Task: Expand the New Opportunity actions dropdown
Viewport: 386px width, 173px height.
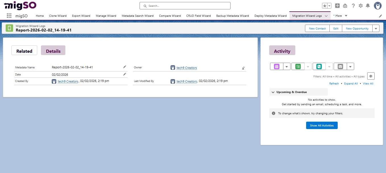Action: [x=376, y=28]
